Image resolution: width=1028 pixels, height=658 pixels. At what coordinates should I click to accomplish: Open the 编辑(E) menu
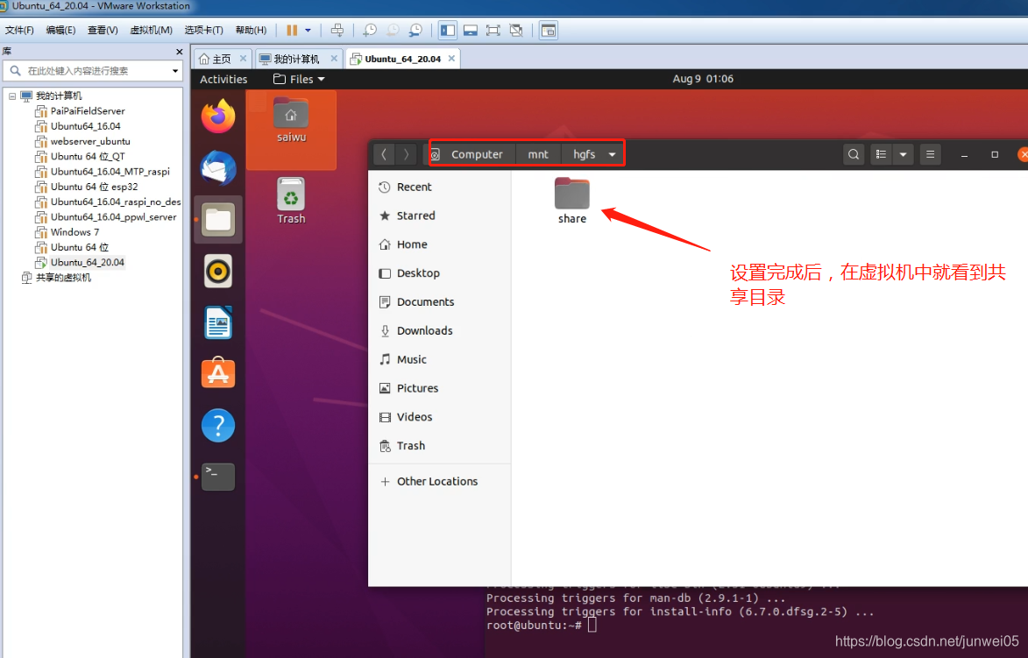[x=61, y=30]
